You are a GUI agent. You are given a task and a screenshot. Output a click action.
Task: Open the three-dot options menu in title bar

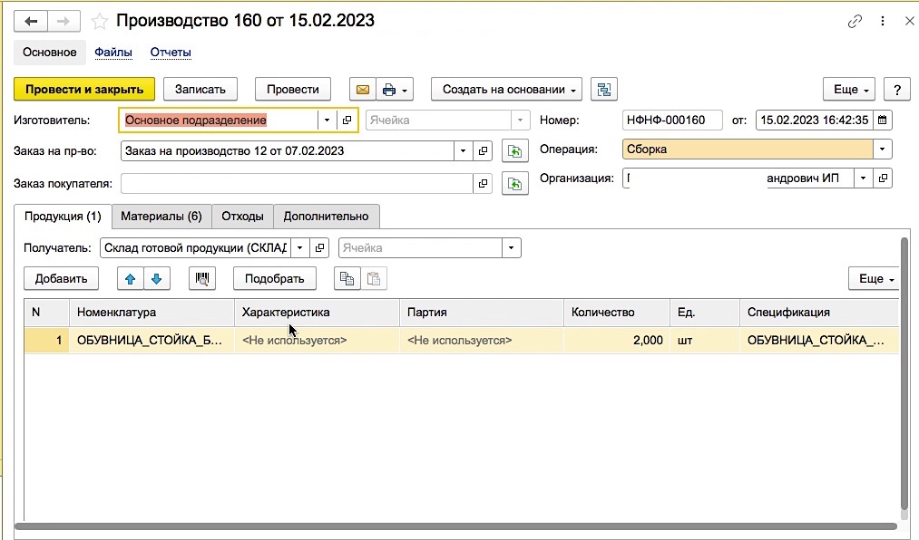coord(883,22)
